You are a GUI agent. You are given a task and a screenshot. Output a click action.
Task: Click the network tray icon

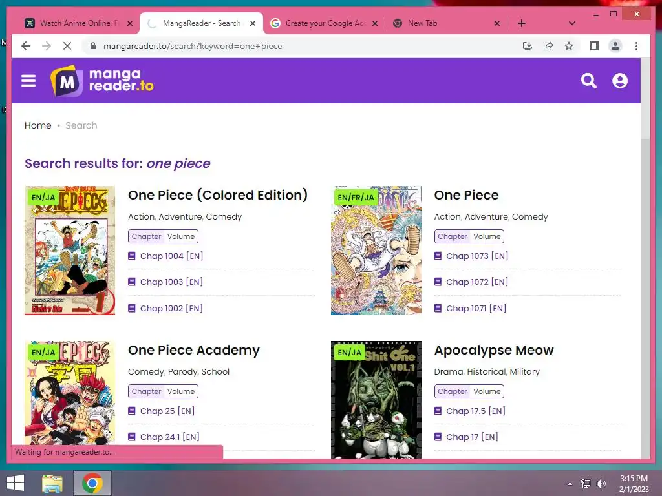coord(586,484)
